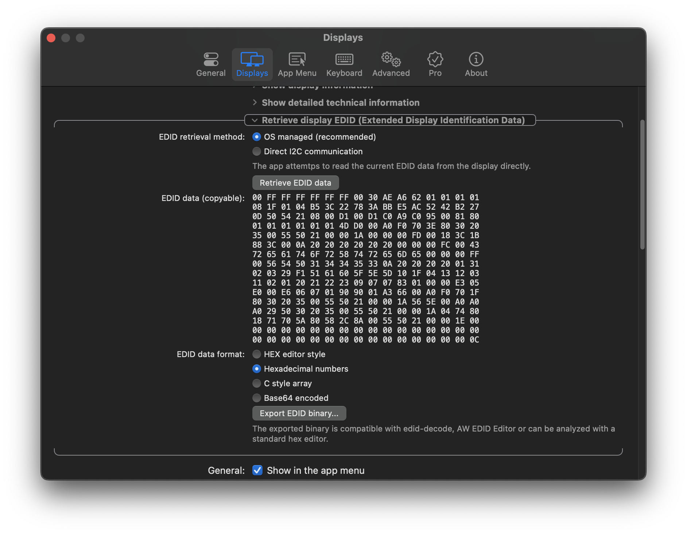Uncheck Show in the app menu
The image size is (687, 534).
(x=257, y=470)
